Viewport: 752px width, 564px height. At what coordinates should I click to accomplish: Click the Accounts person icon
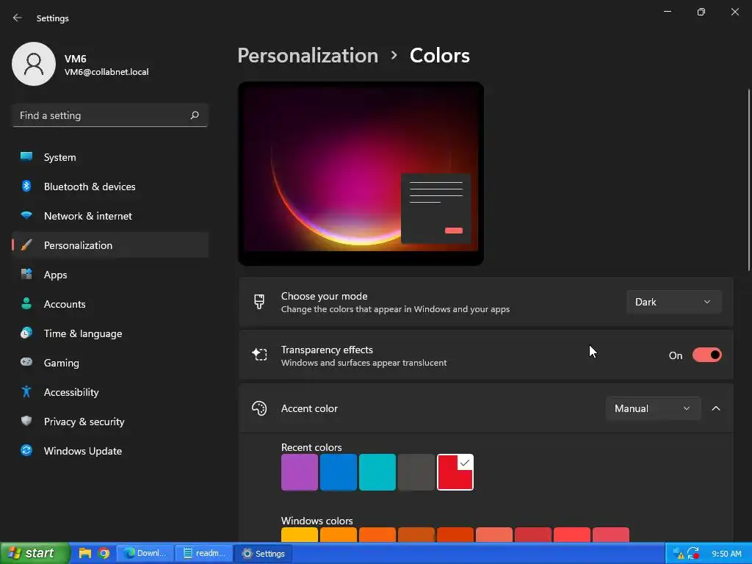[26, 303]
